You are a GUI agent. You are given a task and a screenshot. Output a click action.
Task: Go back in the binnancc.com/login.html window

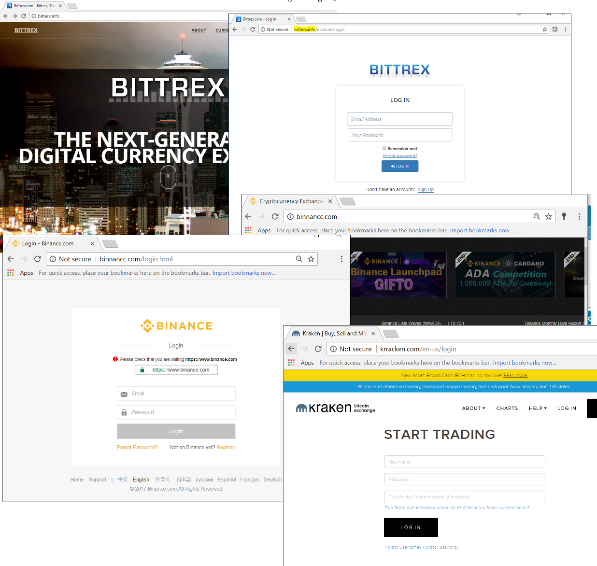click(x=11, y=259)
